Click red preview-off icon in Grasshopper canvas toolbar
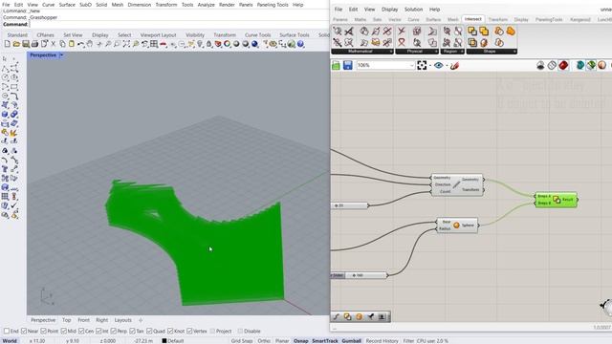Screen dimensions: 612x344 [x=563, y=65]
